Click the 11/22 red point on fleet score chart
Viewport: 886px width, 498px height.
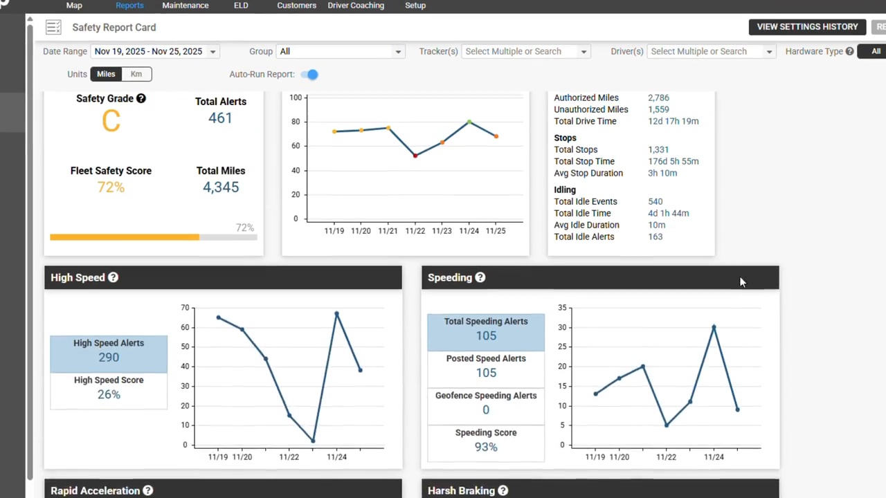pos(415,156)
